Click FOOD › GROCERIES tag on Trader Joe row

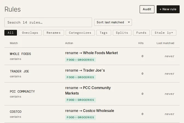pos(81,77)
